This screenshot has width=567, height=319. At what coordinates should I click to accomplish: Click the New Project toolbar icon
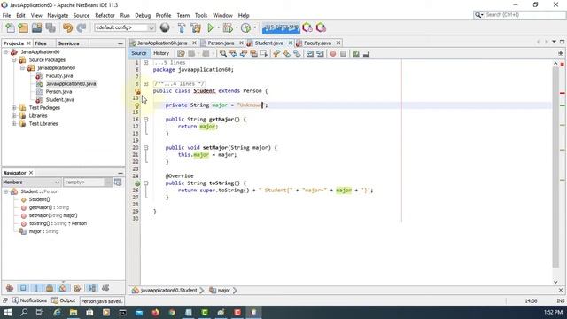tap(23, 27)
